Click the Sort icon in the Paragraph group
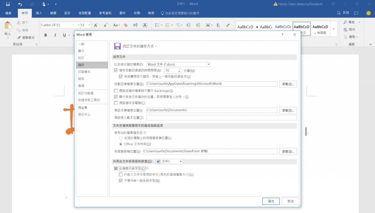This screenshot has height=213, width=375. pyautogui.click(x=218, y=25)
